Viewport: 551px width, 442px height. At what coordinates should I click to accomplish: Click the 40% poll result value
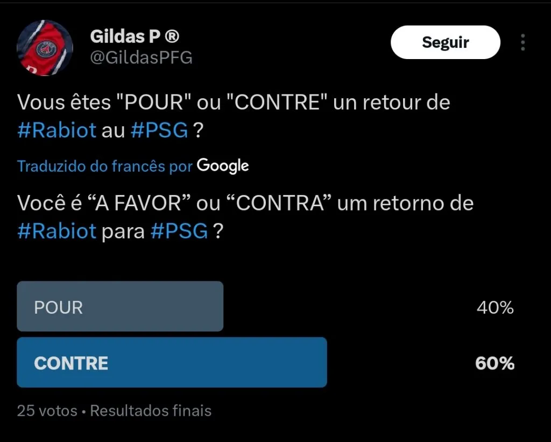click(x=495, y=308)
